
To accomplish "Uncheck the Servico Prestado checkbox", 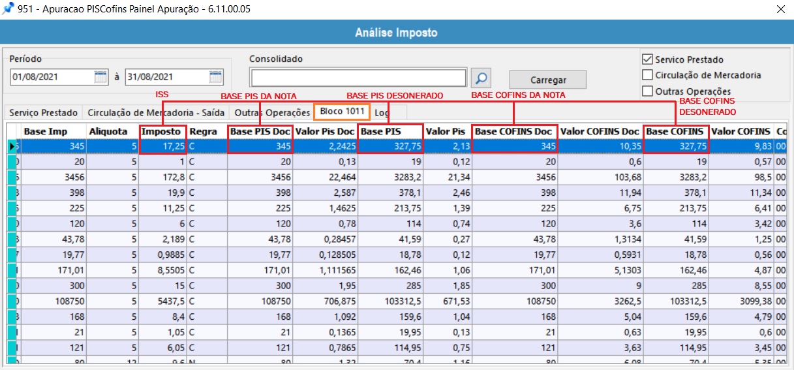I will click(647, 59).
